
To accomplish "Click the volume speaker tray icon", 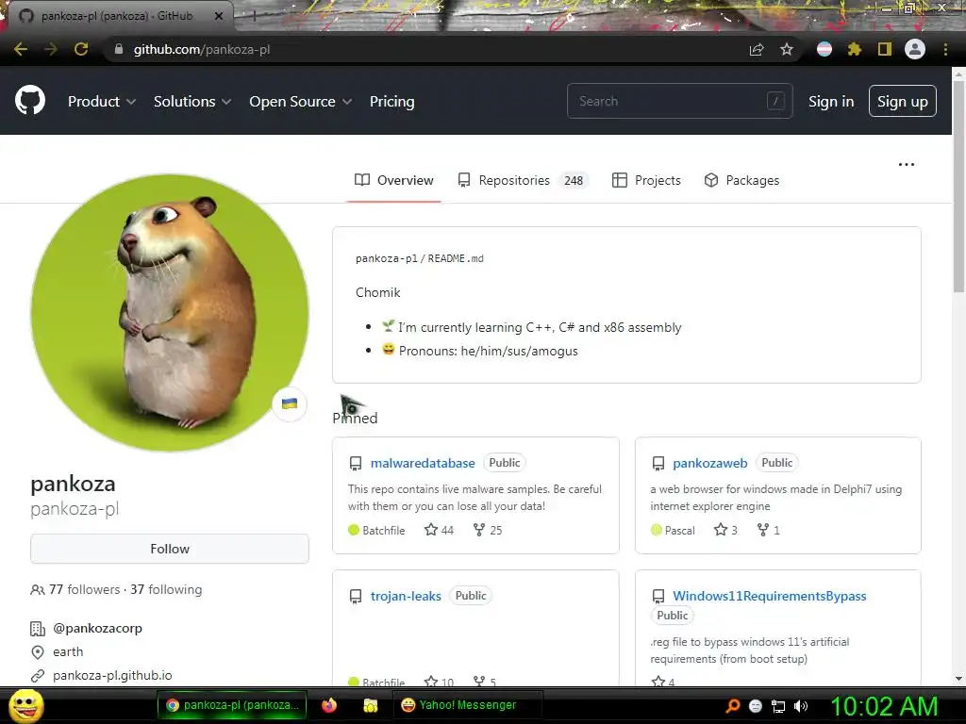I will click(801, 706).
